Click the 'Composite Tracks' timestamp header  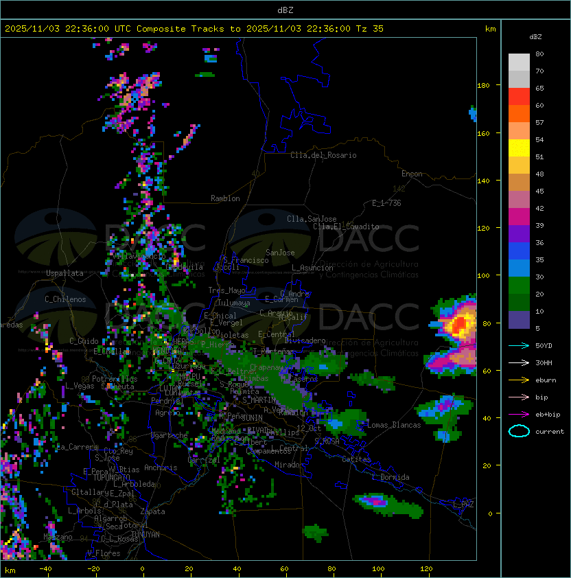194,29
